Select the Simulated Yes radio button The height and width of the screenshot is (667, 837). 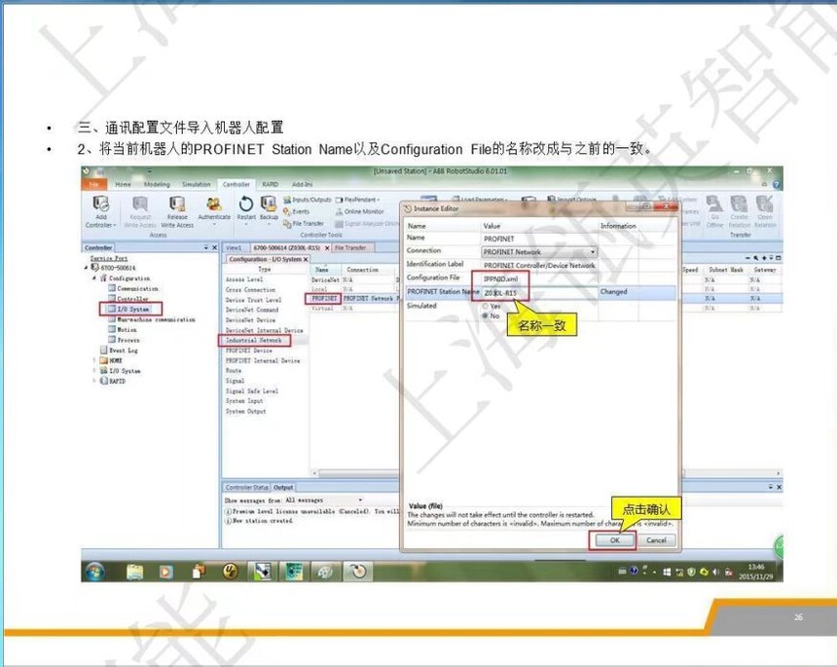click(x=486, y=306)
